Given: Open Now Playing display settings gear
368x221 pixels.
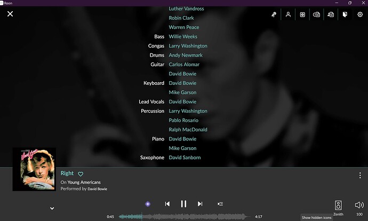Looking at the screenshot, I should (360, 14).
